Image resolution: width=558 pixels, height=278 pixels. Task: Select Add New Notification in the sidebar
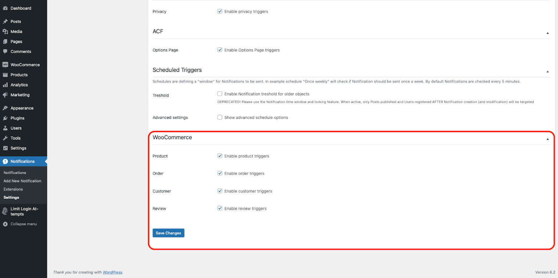[x=22, y=181]
